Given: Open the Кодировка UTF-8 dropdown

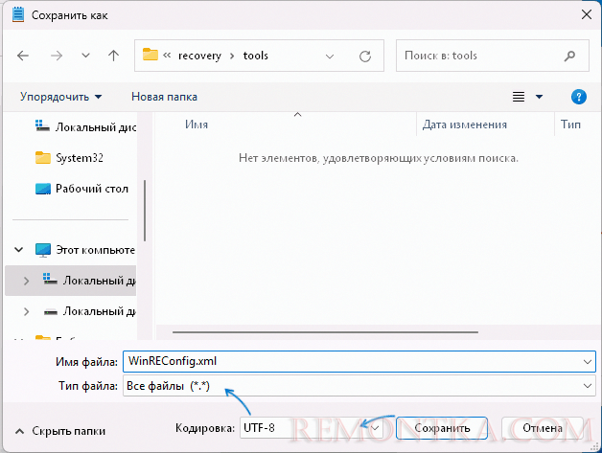Looking at the screenshot, I should coord(312,428).
